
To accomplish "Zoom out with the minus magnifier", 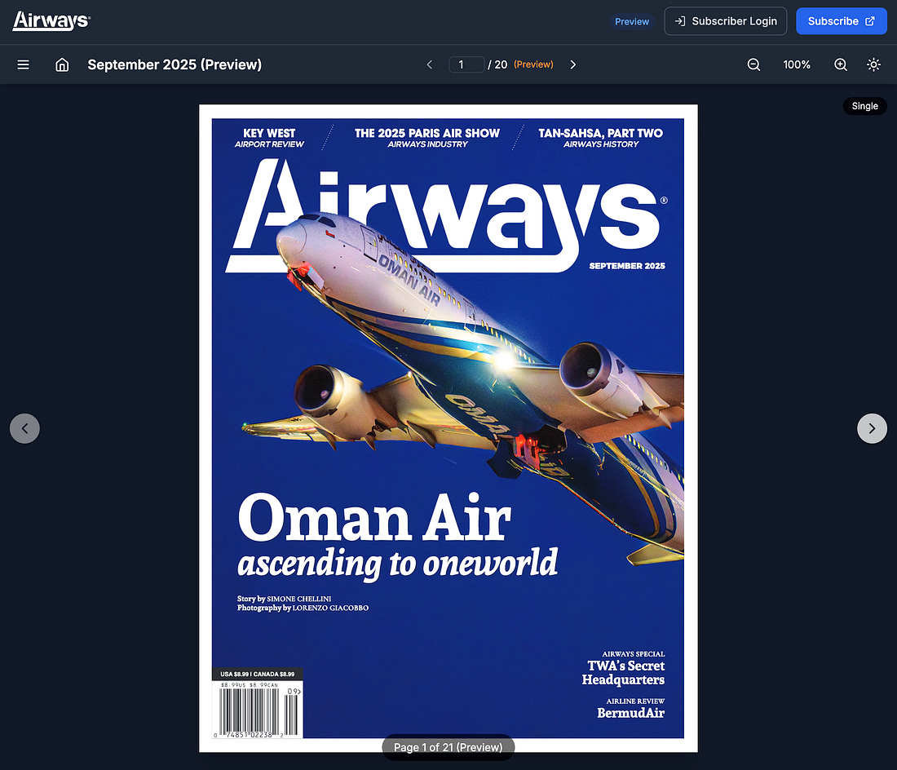I will point(754,64).
